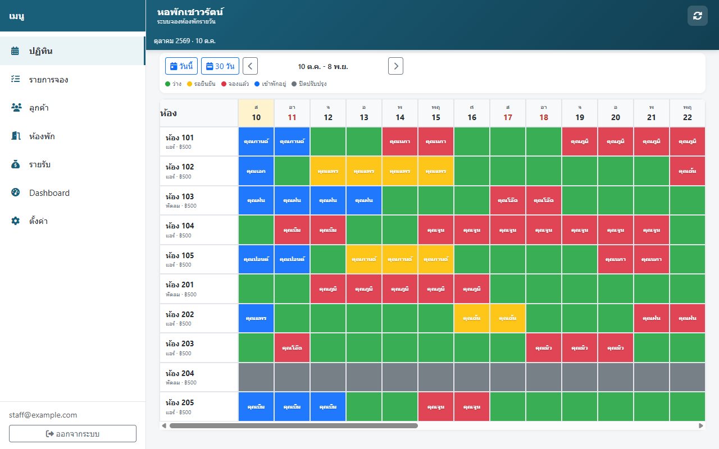The height and width of the screenshot is (449, 719).
Task: Open the ปฏิทิน calendar icon in sidebar
Action: coord(16,51)
